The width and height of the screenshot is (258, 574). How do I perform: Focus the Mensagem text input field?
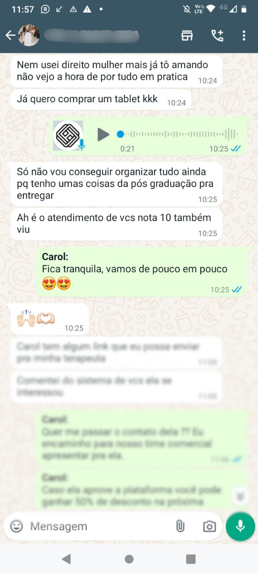click(x=99, y=526)
